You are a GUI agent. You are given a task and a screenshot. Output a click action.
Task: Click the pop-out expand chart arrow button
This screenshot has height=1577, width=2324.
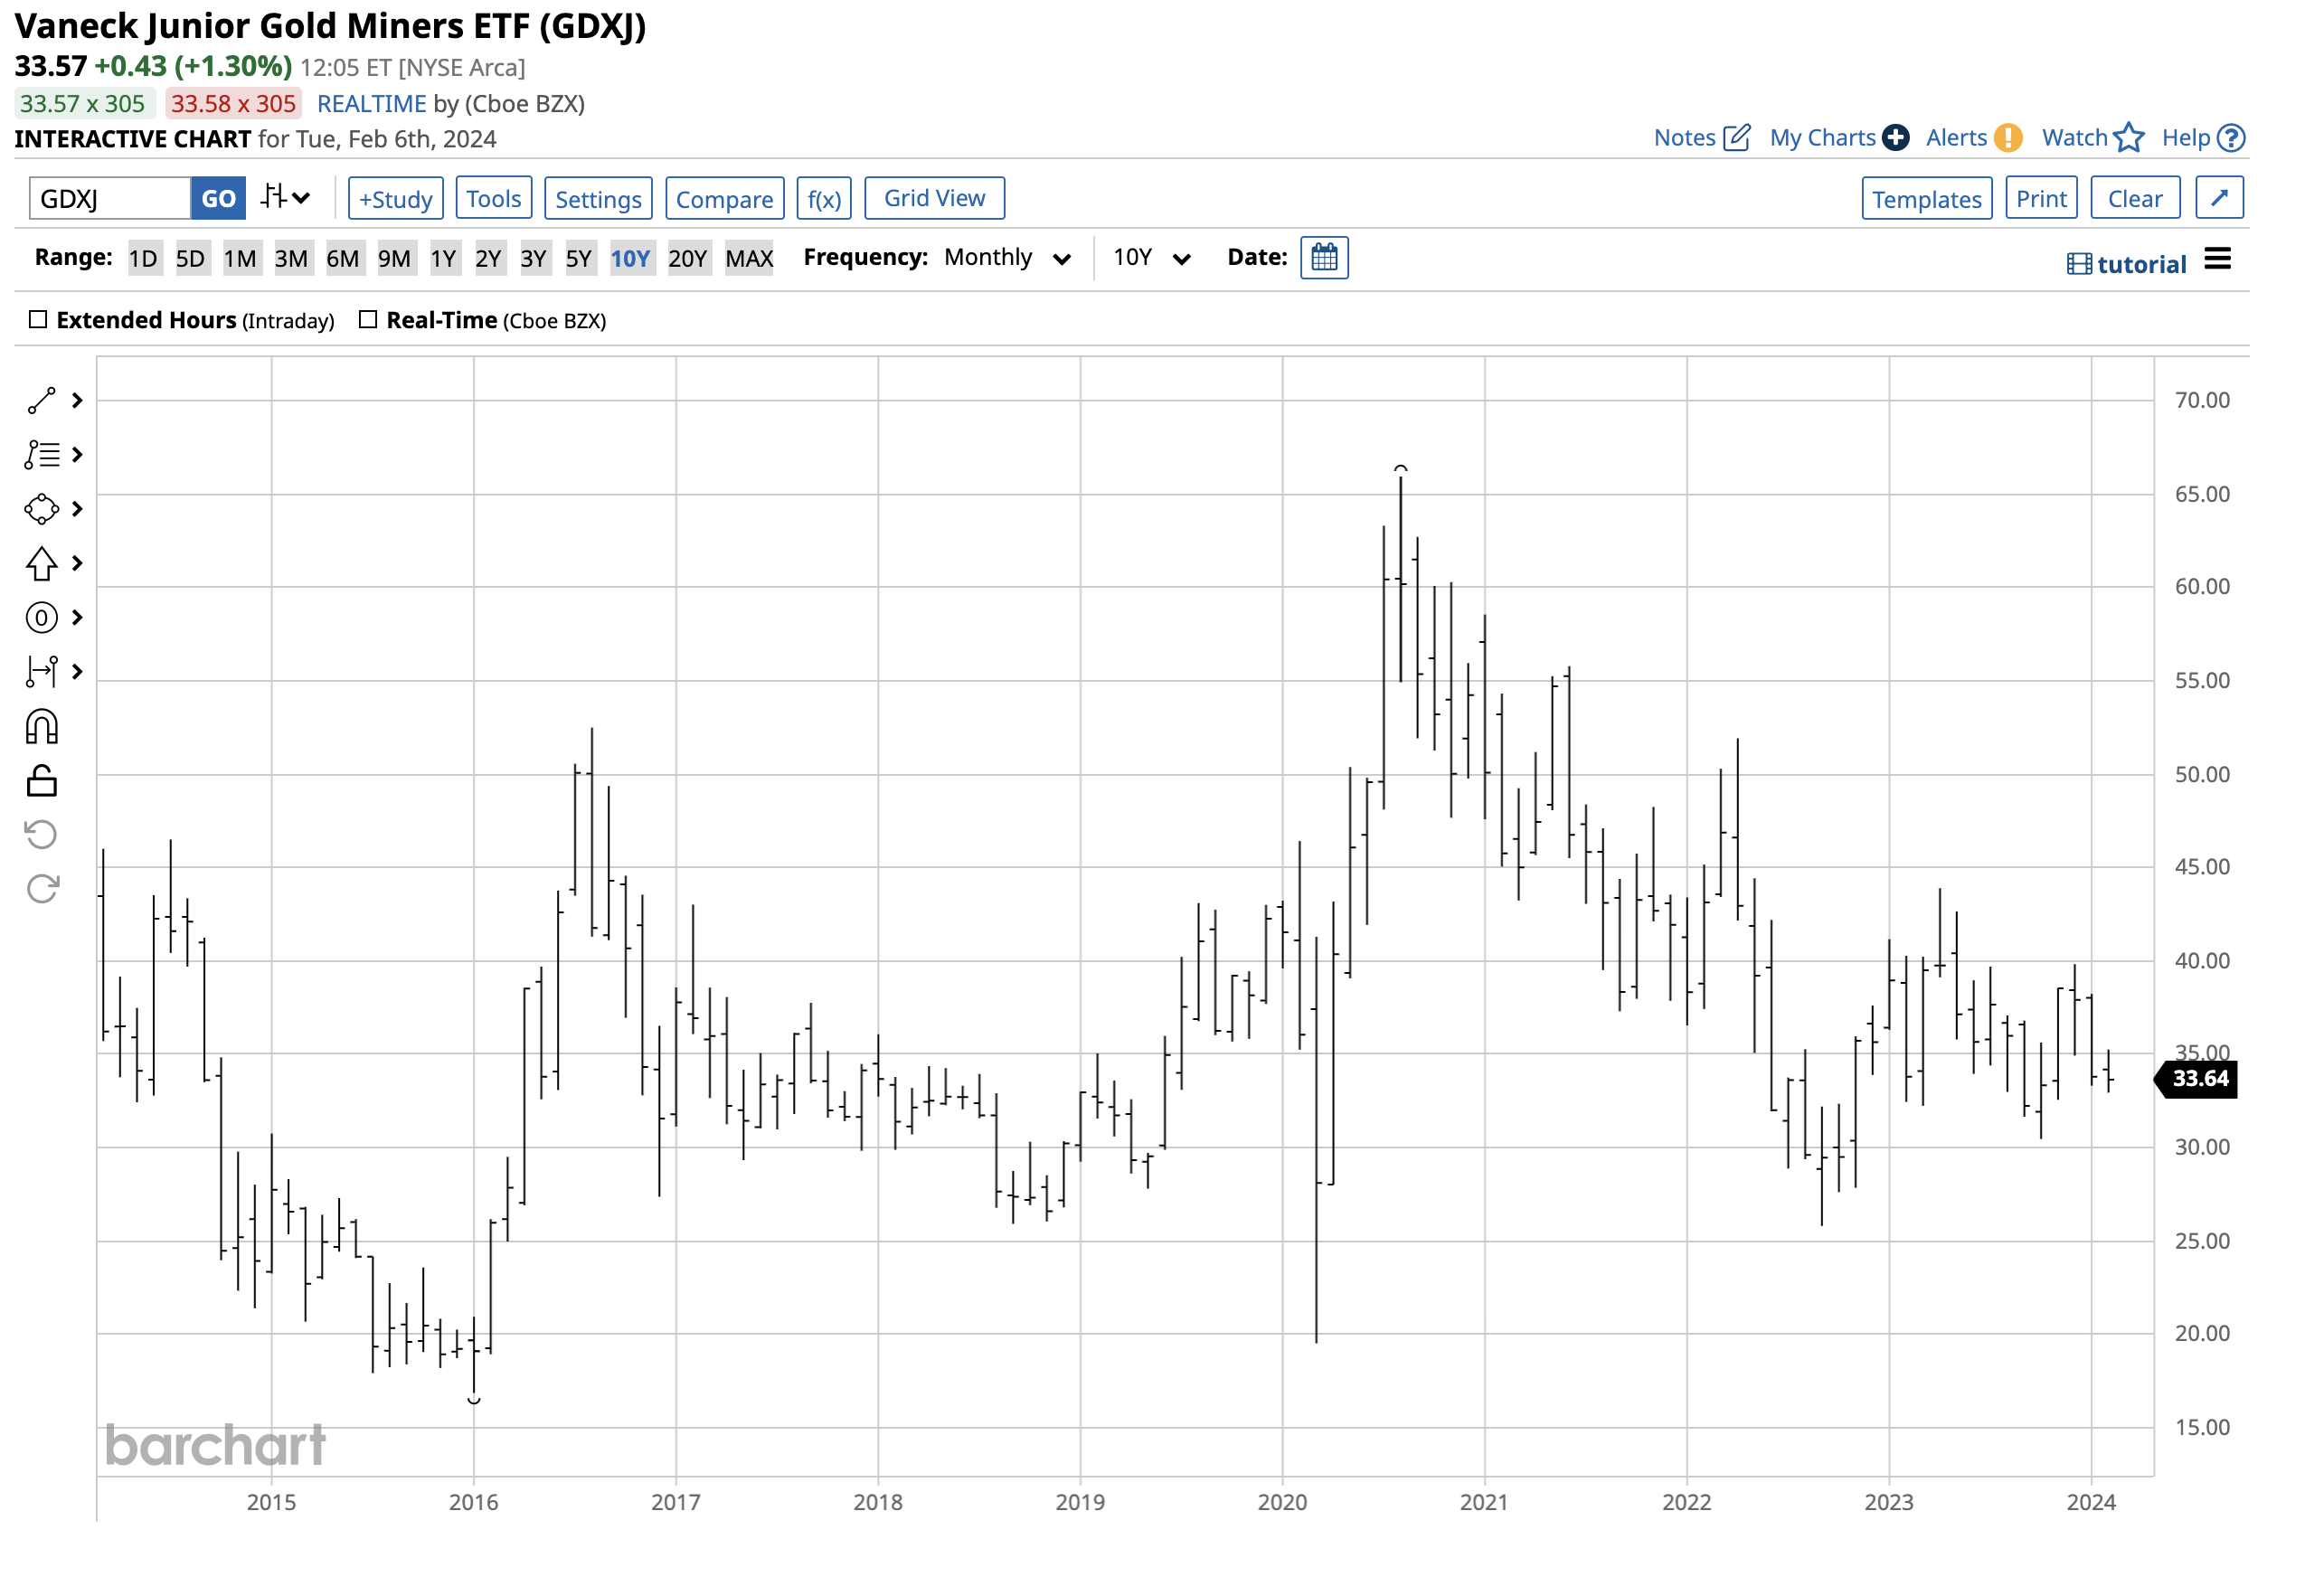(x=2220, y=198)
